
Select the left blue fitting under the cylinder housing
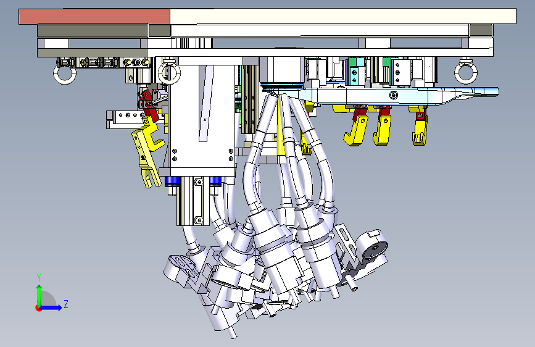[x=172, y=182]
